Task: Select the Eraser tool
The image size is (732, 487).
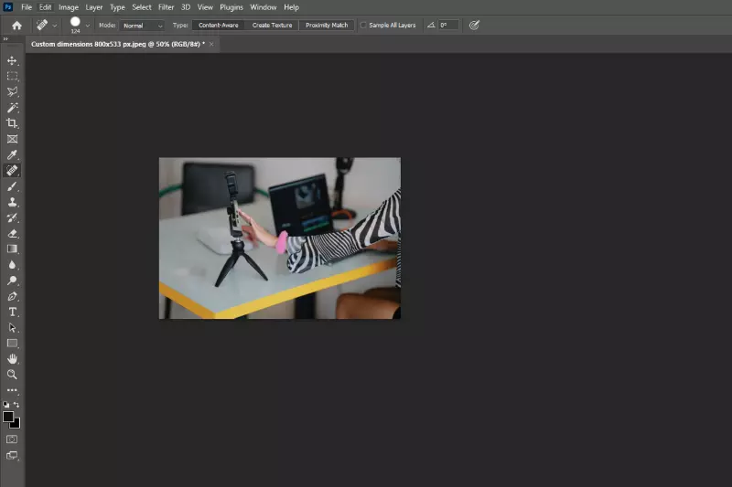Action: [12, 234]
